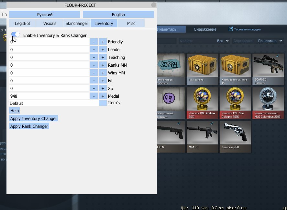Decrease the Xp value
The height and width of the screenshot is (210, 287).
tap(94, 88)
